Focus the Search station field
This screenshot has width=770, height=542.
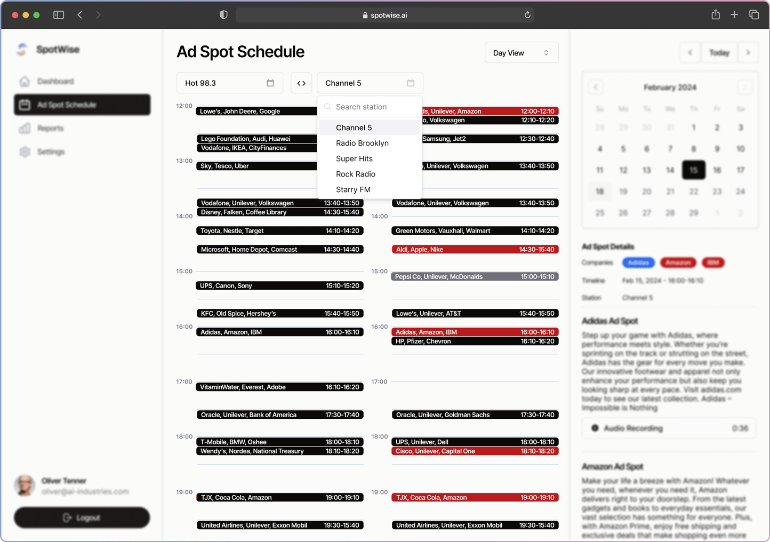click(x=370, y=107)
